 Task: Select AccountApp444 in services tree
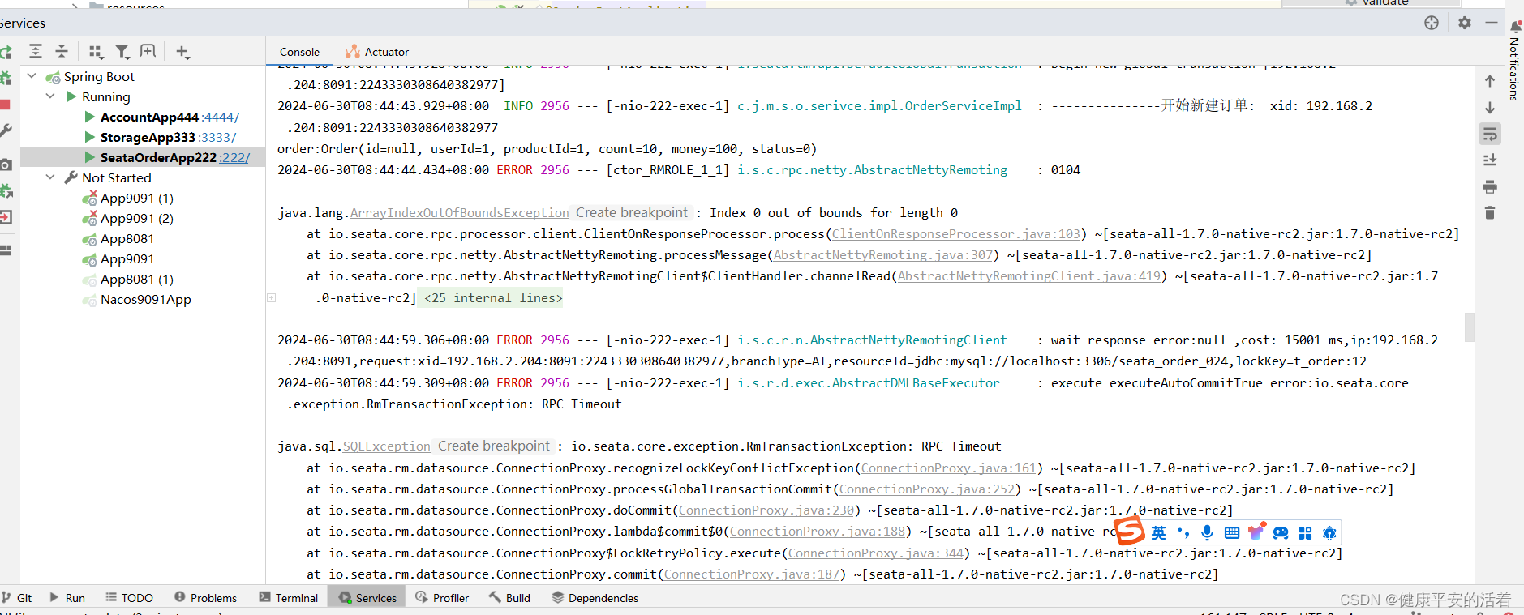tap(149, 117)
